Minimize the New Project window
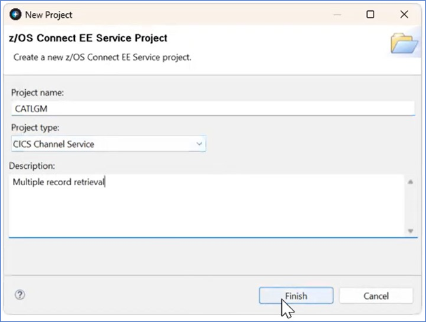426x322 pixels. coord(337,14)
